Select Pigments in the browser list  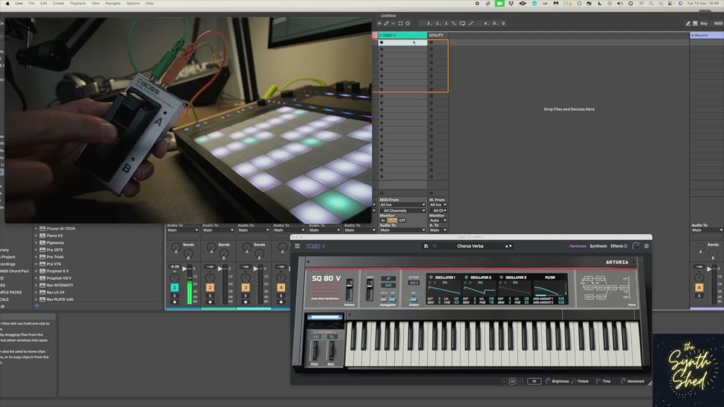pos(55,243)
